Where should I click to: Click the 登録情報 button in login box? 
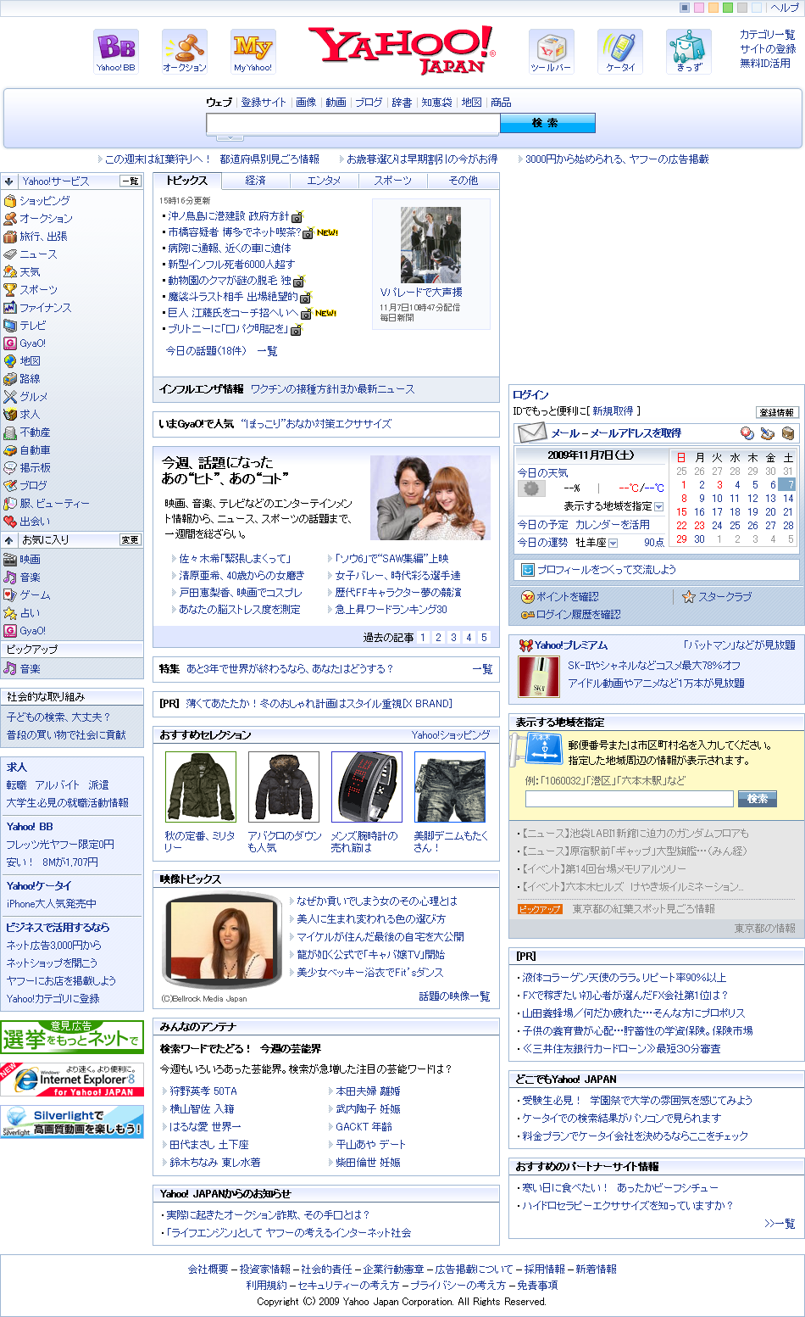pyautogui.click(x=777, y=412)
